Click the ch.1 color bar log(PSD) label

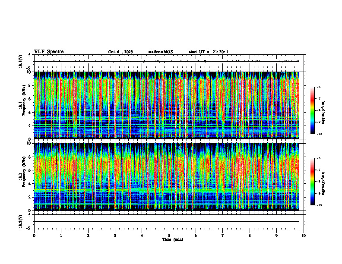tap(323, 112)
